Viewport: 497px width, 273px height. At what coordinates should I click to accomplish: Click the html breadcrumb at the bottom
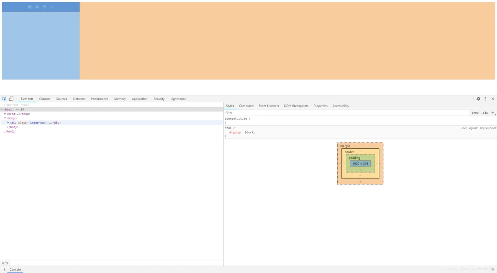click(5, 263)
